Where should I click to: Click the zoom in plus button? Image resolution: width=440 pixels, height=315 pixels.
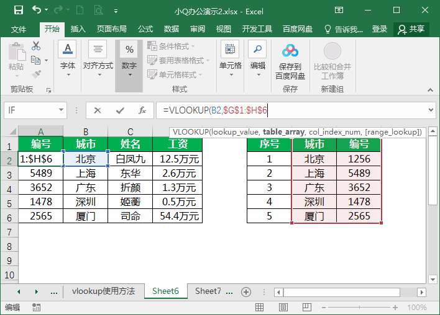pos(395,308)
